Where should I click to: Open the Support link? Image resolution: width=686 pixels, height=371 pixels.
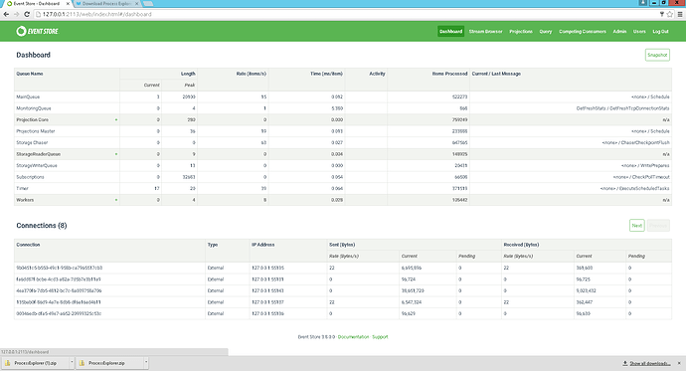[380, 337]
